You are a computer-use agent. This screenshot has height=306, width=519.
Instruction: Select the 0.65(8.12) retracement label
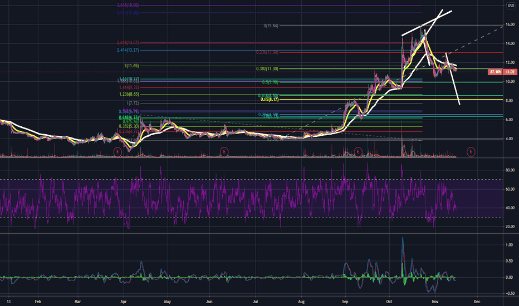click(x=270, y=99)
